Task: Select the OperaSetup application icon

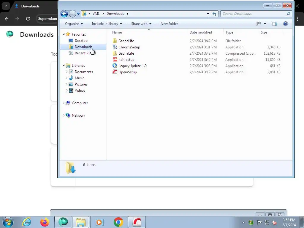Action: coord(115,72)
